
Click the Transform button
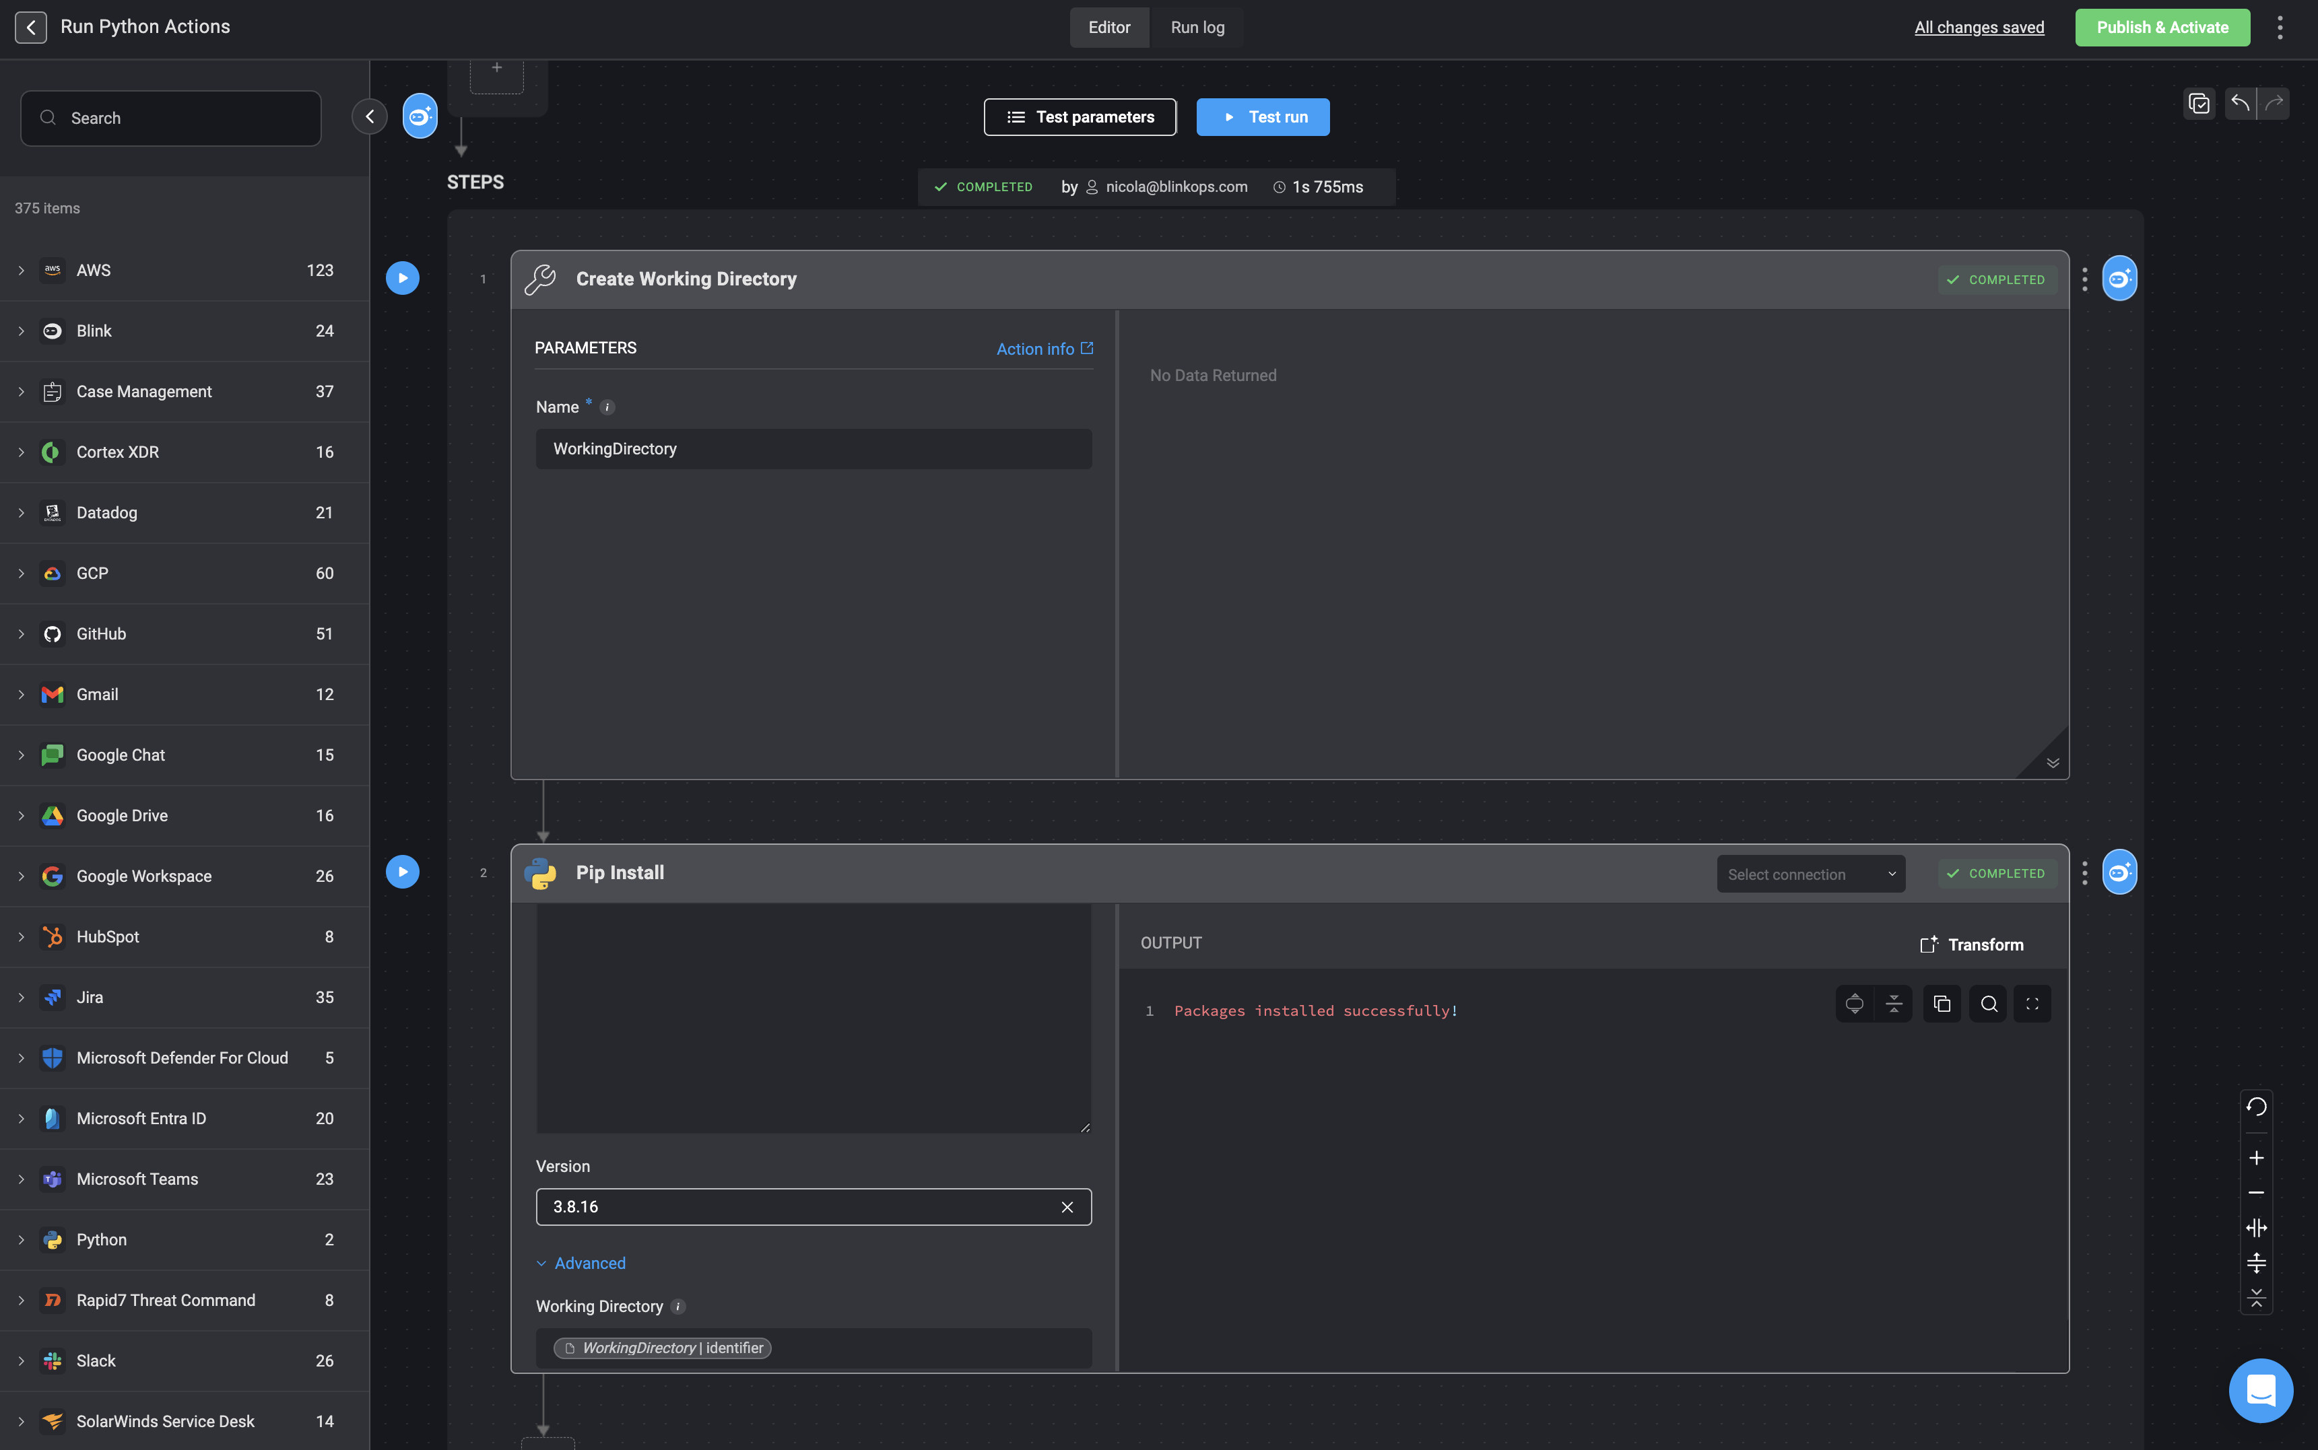(1972, 944)
